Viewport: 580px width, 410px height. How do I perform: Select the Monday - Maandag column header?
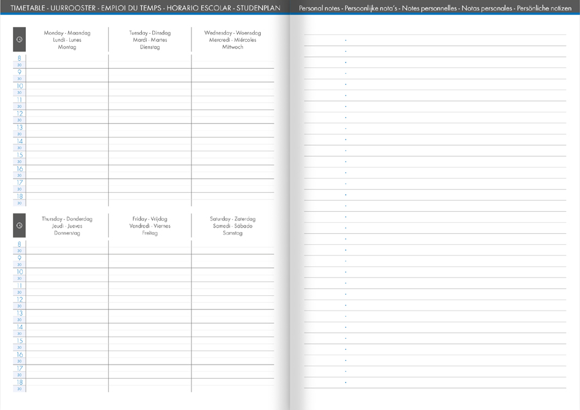pos(67,40)
